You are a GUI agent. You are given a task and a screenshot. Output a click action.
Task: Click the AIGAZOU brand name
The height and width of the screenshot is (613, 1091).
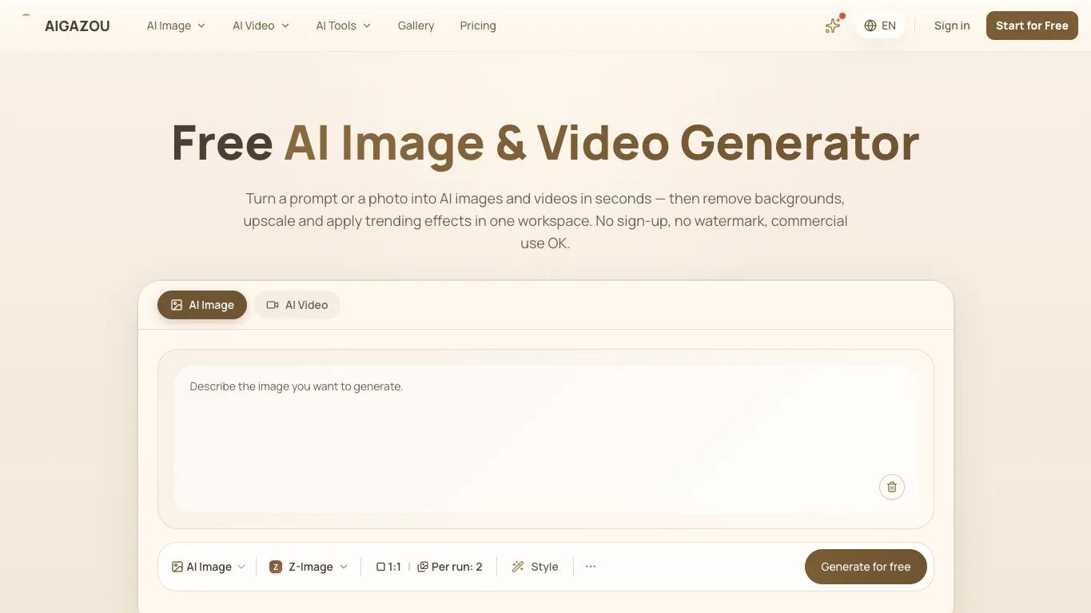[x=78, y=26]
